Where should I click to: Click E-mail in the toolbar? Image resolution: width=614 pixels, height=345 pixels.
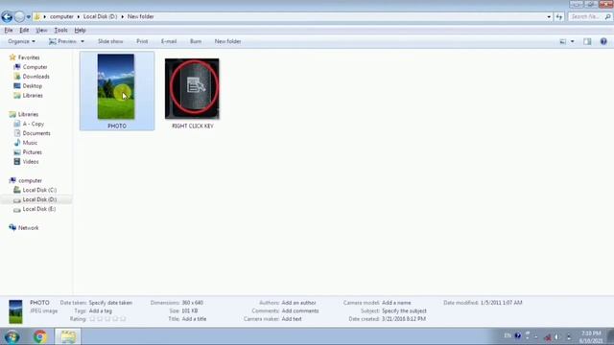[169, 41]
